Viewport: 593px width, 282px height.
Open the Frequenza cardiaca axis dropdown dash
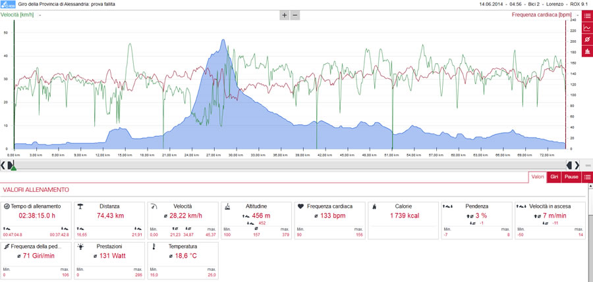tap(578, 15)
